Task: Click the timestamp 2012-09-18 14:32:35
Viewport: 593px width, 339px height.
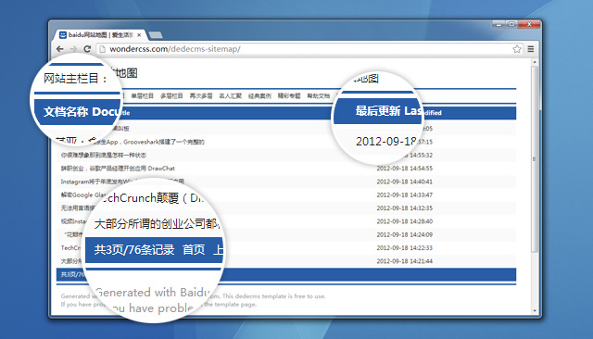Action: (404, 208)
